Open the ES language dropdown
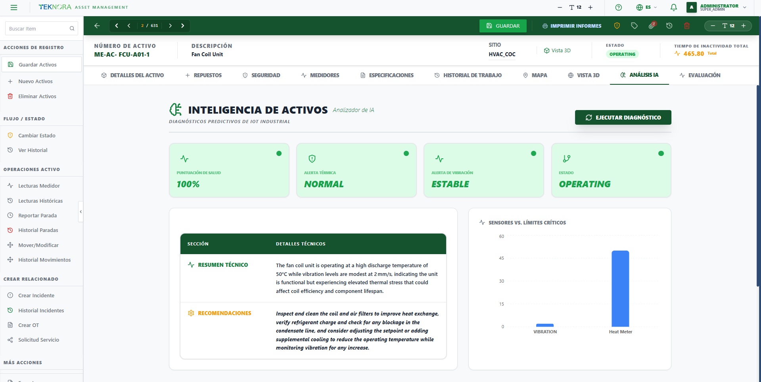Viewport: 761px width, 382px height. (646, 8)
